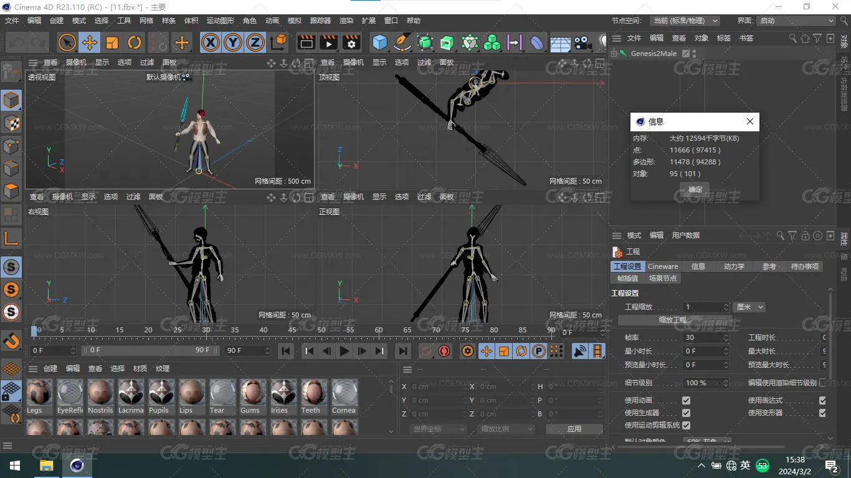The height and width of the screenshot is (478, 851).
Task: Open the 世界坐标 dropdown
Action: tap(439, 429)
